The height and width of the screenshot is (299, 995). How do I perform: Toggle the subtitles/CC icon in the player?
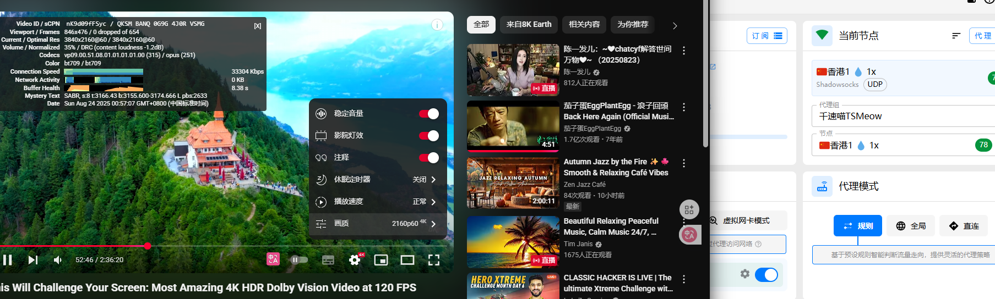[328, 260]
